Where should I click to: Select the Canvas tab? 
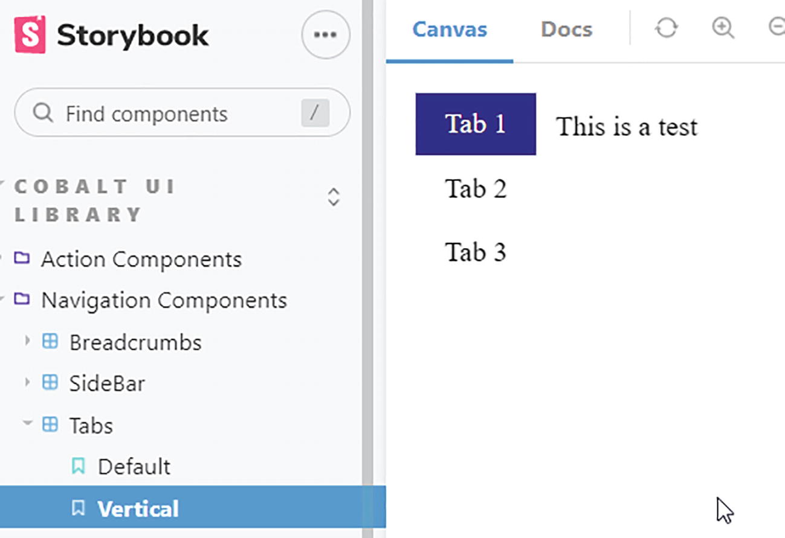coord(450,30)
